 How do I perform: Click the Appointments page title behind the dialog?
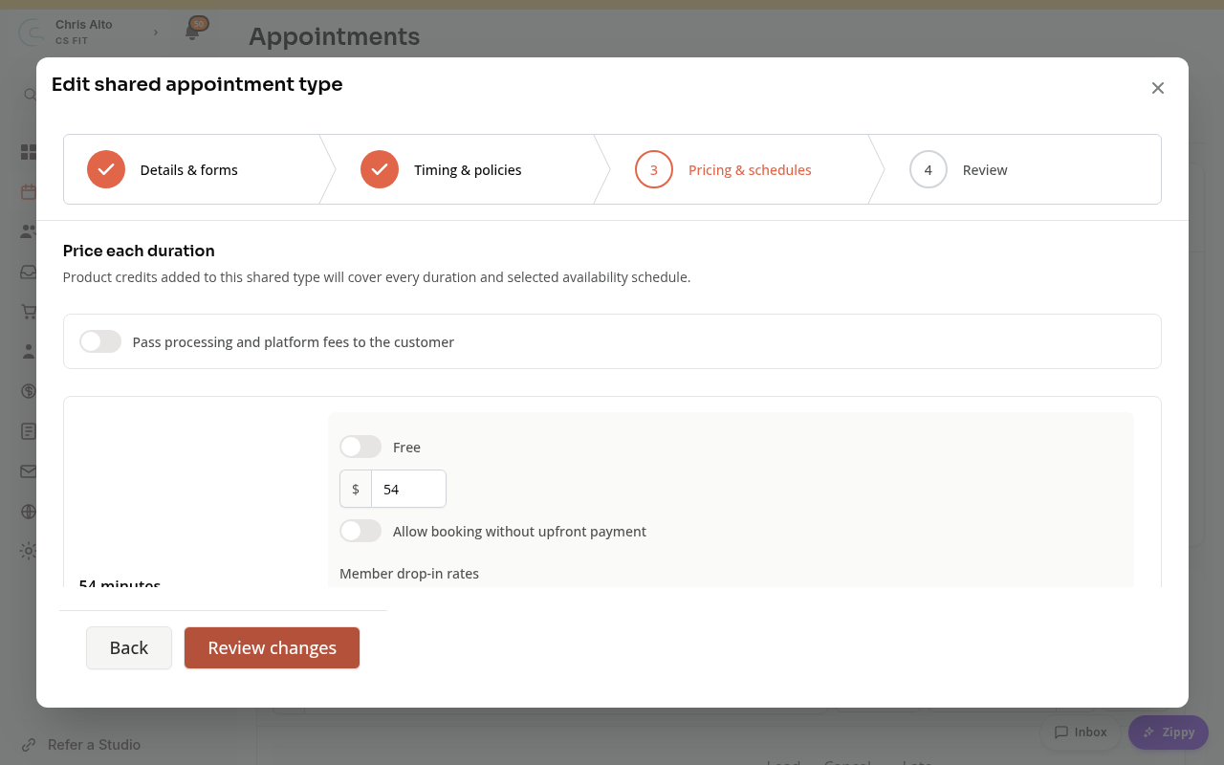(335, 36)
